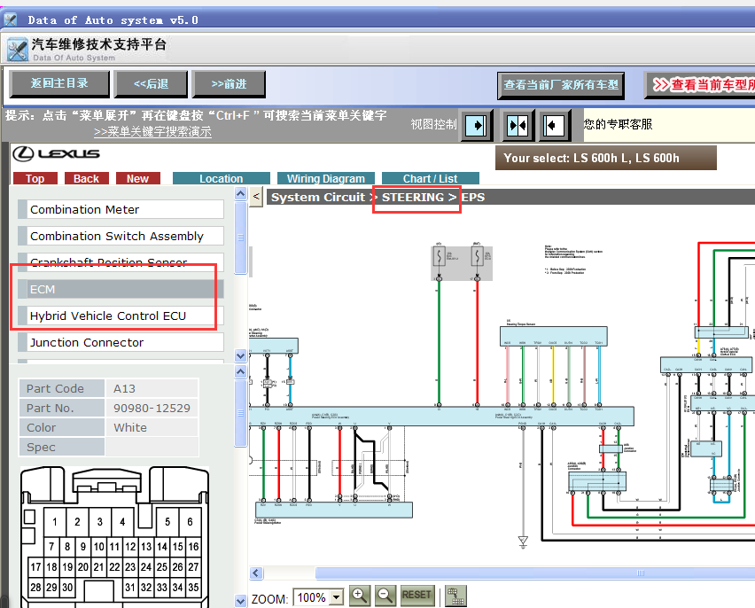Click EPS in the breadcrumb path
The image size is (755, 608).
[473, 197]
